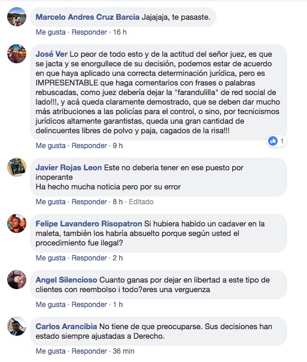Reply to Felipe Lavandero Risopatron's comment
The width and height of the screenshot is (307, 362).
[89, 258]
